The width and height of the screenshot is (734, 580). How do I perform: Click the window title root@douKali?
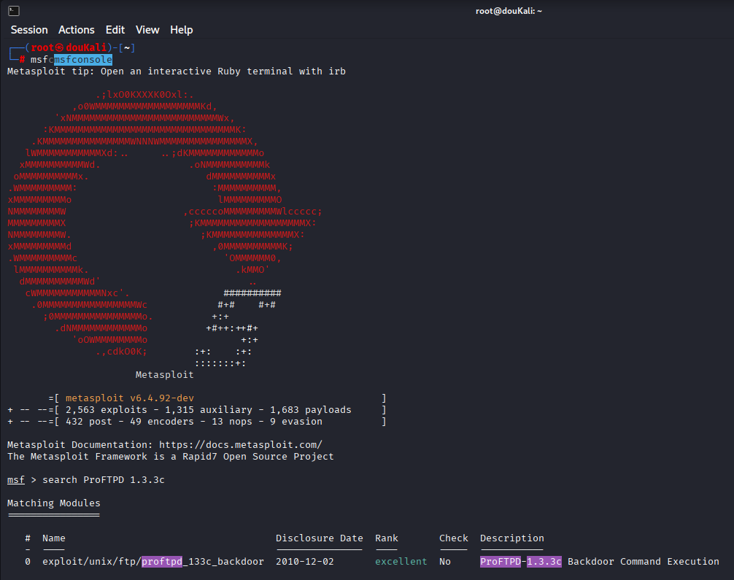coord(509,10)
